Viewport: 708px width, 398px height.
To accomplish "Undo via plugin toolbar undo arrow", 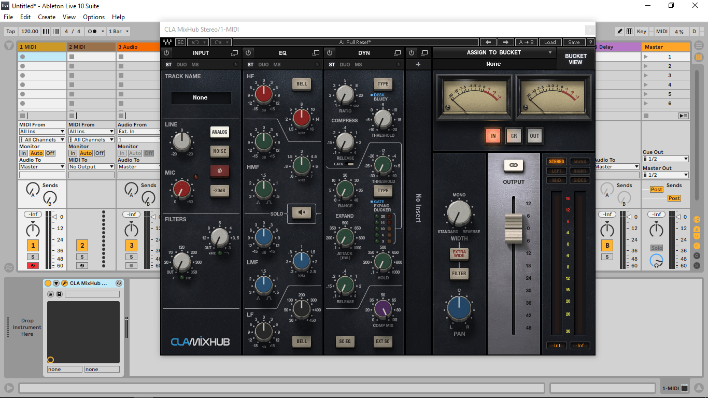I will 197,42.
